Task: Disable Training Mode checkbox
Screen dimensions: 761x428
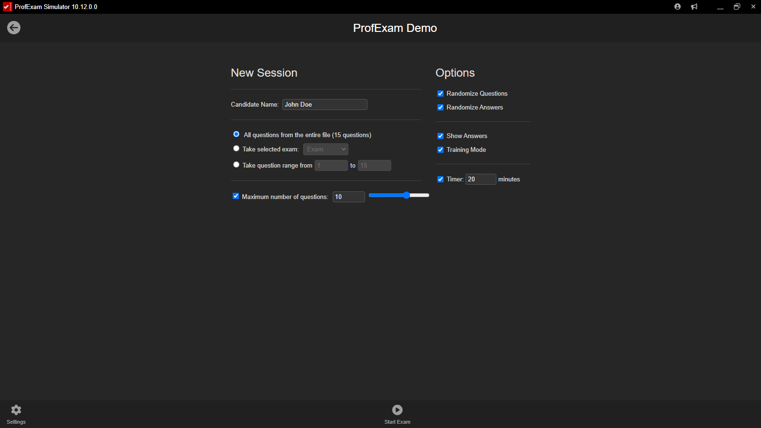Action: click(x=440, y=149)
